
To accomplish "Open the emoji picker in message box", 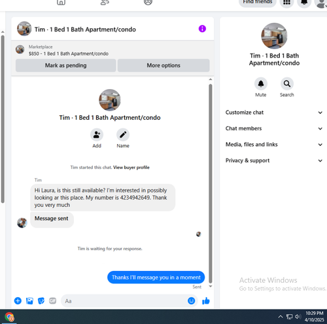I will (x=191, y=300).
